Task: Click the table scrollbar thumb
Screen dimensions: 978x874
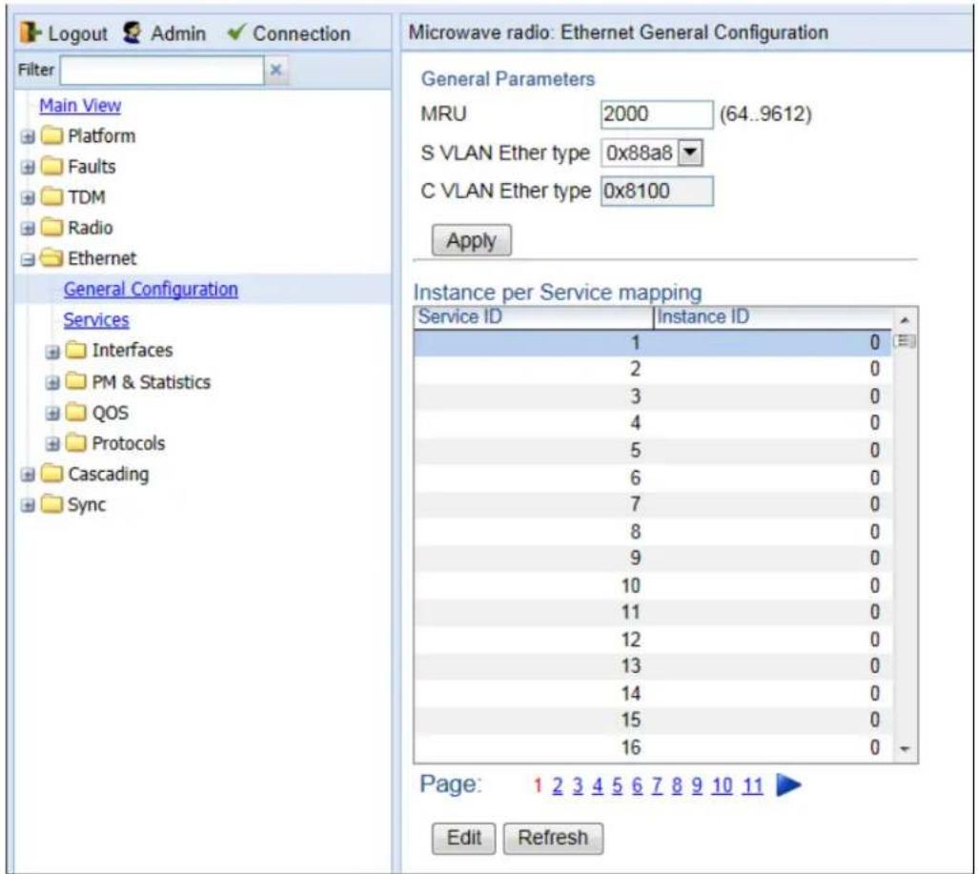Action: (905, 341)
